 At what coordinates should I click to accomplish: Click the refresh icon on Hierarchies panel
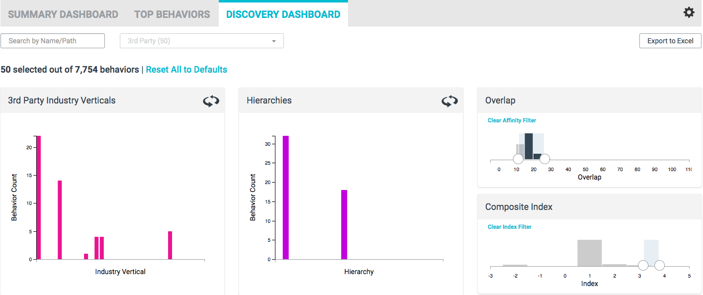tap(449, 101)
